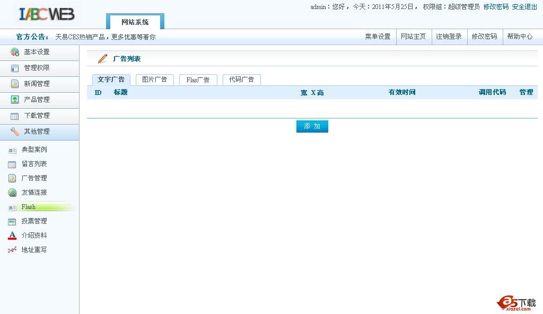The width and height of the screenshot is (543, 314).
Task: Open 友情连接 in the sidebar
Action: click(34, 193)
